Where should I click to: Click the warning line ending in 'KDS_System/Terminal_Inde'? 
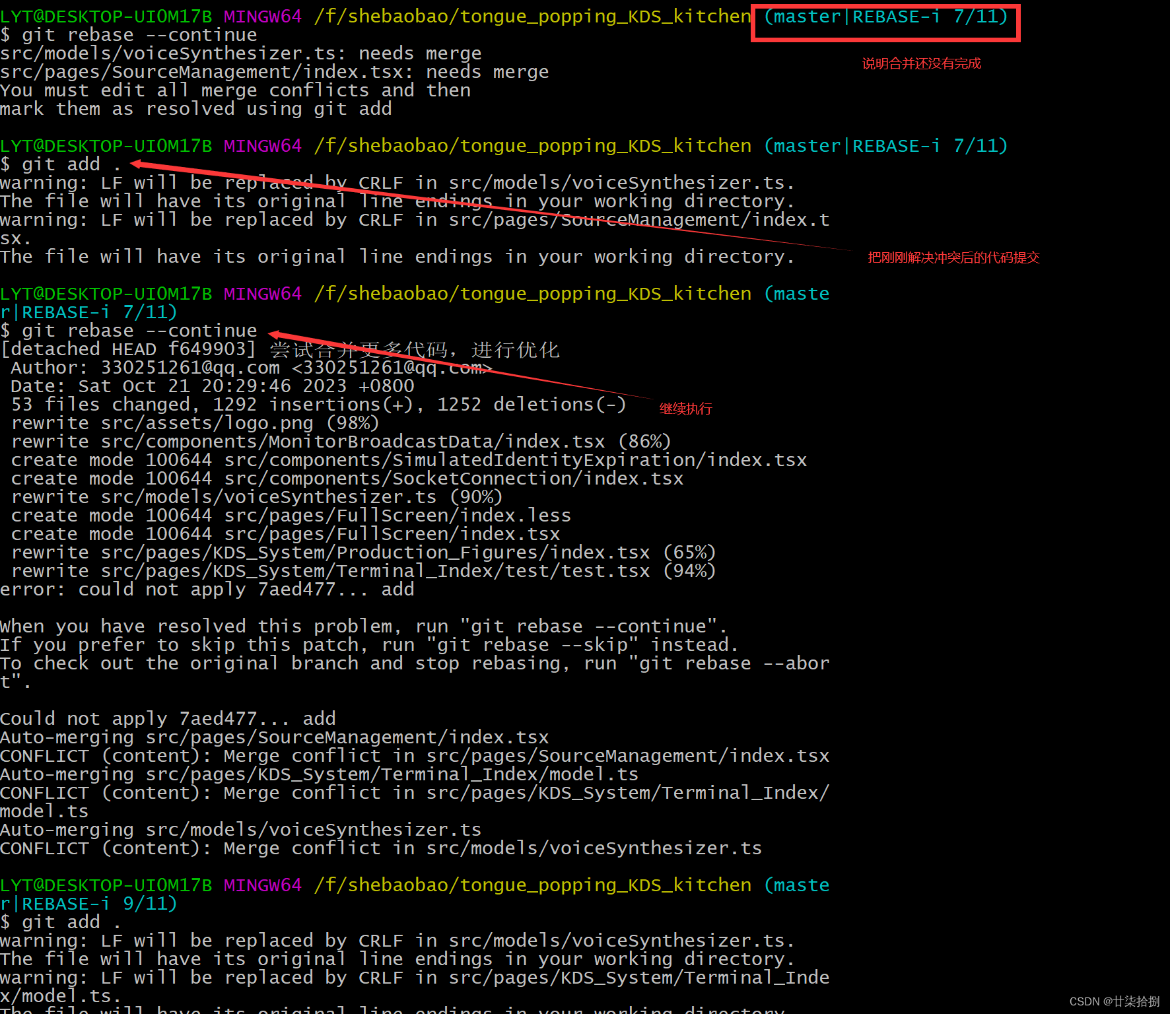[x=415, y=978]
